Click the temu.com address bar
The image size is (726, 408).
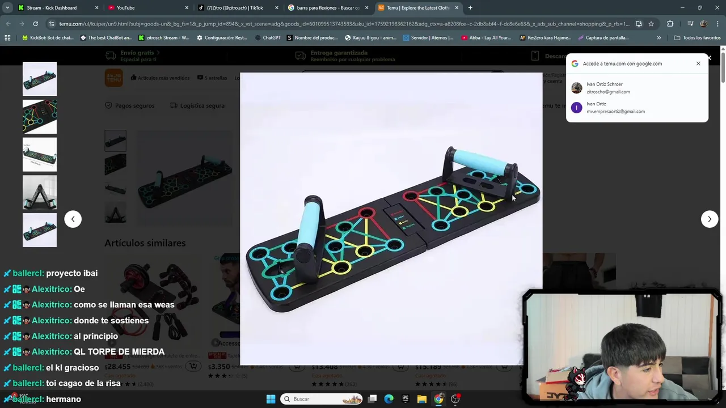tap(344, 24)
